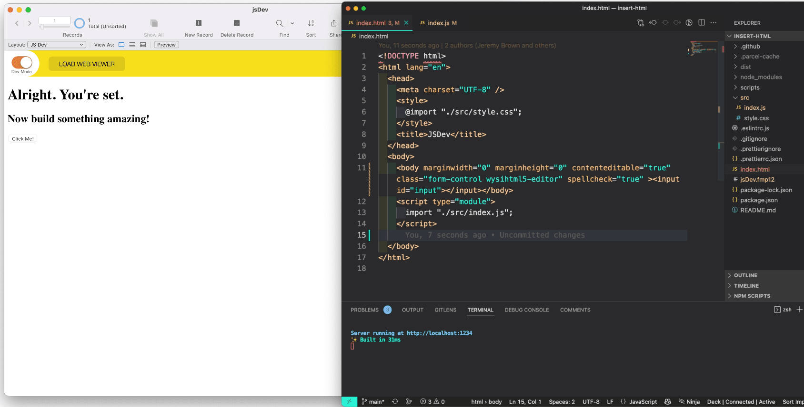804x407 pixels.
Task: Switch to table view in View As
Action: pyautogui.click(x=143, y=45)
